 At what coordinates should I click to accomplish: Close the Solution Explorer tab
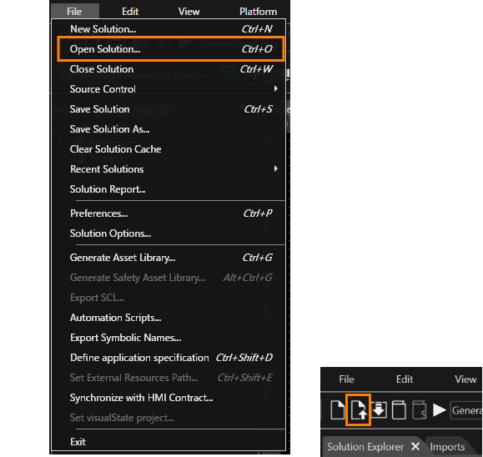click(415, 446)
